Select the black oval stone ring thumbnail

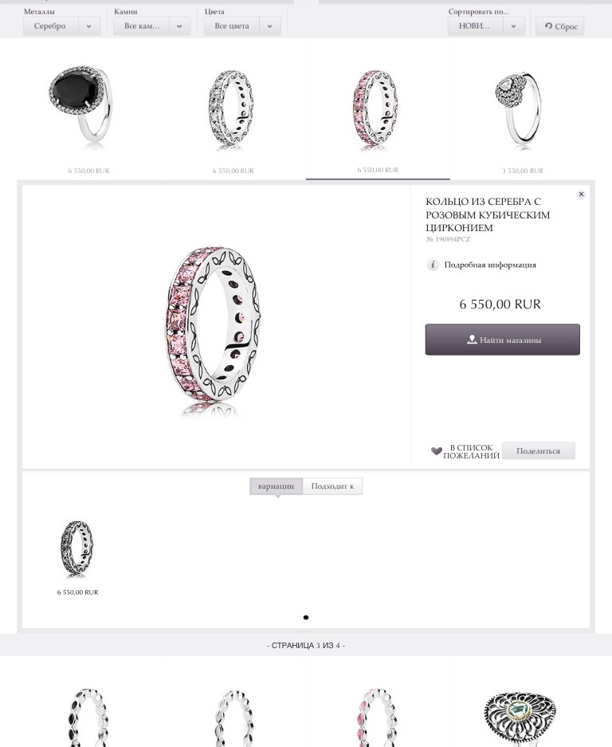click(x=81, y=104)
